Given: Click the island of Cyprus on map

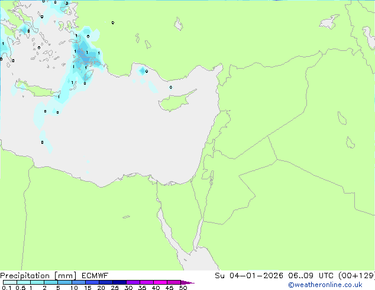Looking at the screenshot, I should point(176,101).
